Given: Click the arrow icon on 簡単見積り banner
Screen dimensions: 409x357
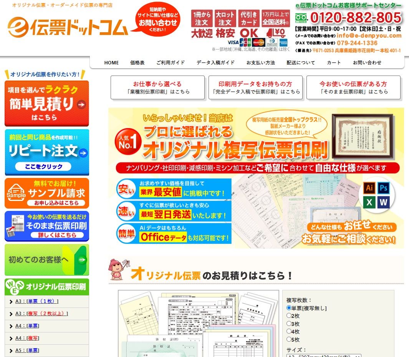Looking at the screenshot, I should click(x=81, y=104).
